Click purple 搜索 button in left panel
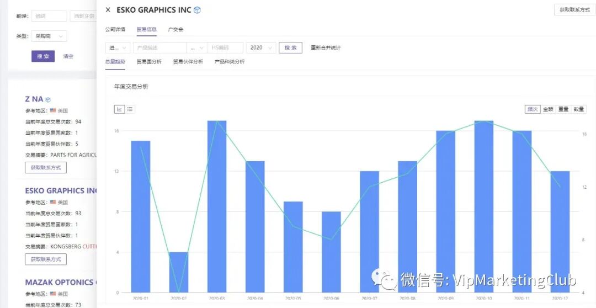This screenshot has width=596, height=308. (43, 56)
